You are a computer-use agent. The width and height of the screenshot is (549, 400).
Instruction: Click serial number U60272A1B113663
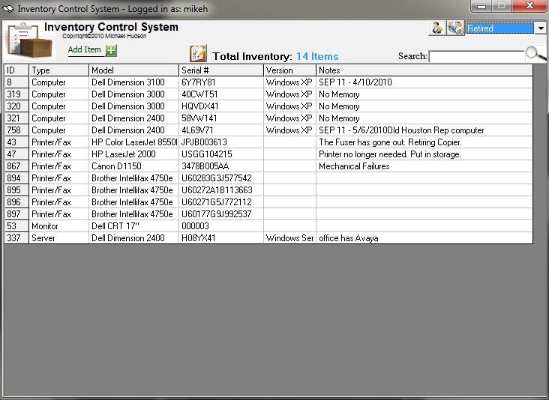(x=221, y=190)
